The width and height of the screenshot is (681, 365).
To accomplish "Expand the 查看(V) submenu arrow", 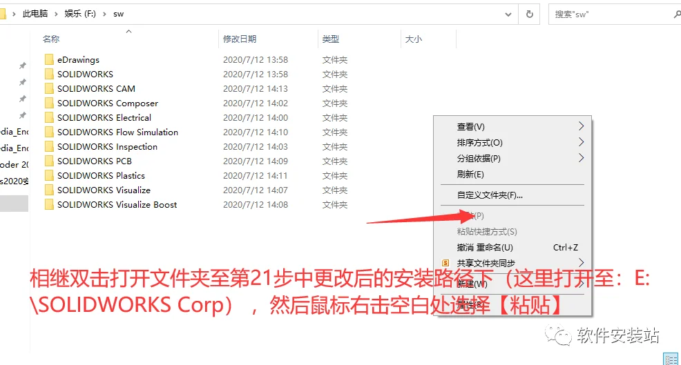I will coord(581,126).
